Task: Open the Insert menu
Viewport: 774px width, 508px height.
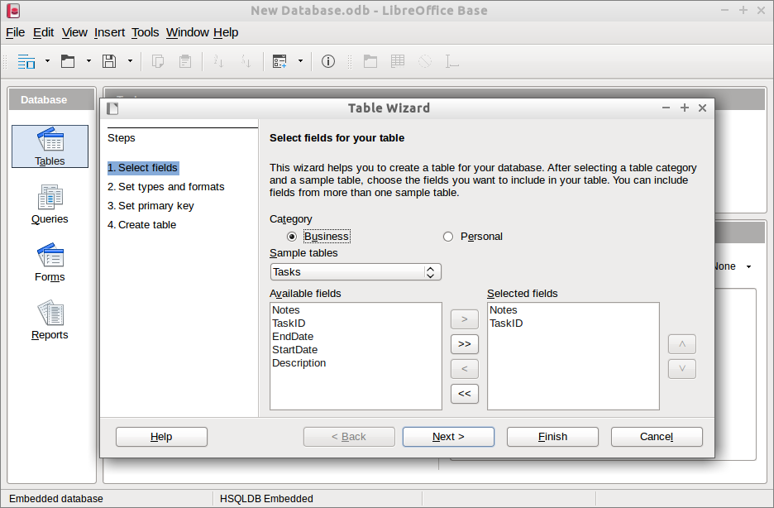Action: 109,32
